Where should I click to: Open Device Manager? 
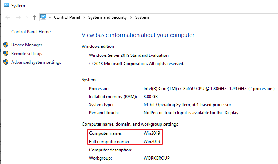pyautogui.click(x=27, y=45)
